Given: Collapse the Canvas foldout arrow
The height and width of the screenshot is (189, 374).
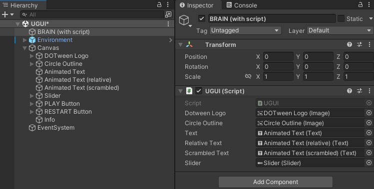Looking at the screenshot, I should click(x=25, y=48).
